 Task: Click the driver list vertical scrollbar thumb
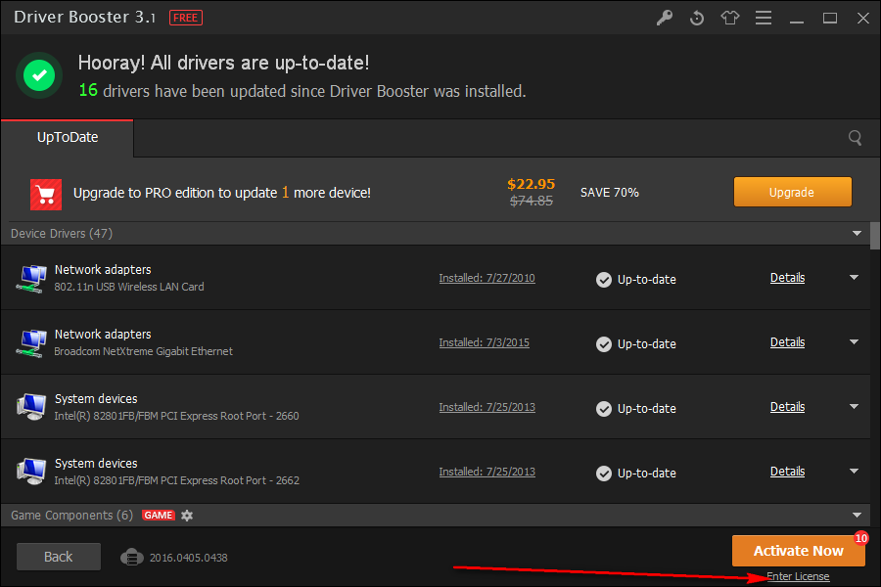click(x=875, y=236)
